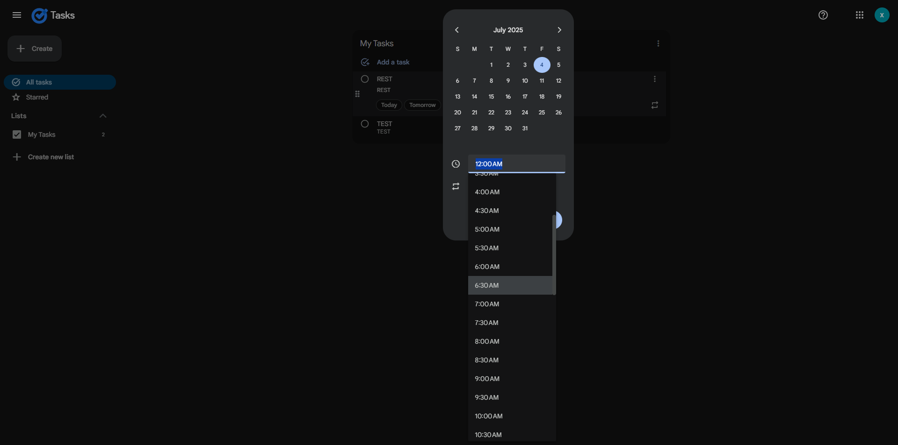Click the Create button
Viewport: 898px width, 445px height.
35,49
